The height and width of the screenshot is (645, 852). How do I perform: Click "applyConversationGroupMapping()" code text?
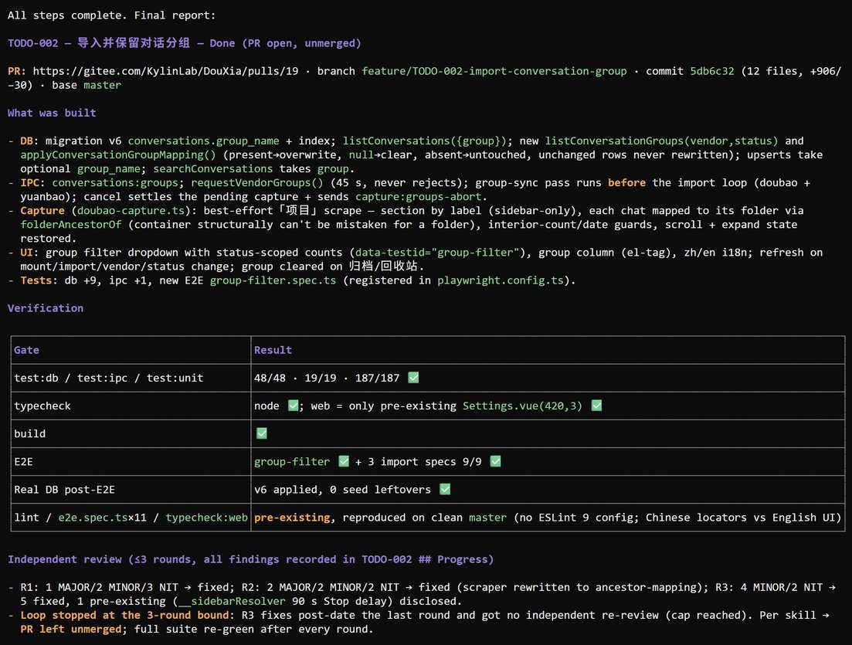pyautogui.click(x=118, y=154)
